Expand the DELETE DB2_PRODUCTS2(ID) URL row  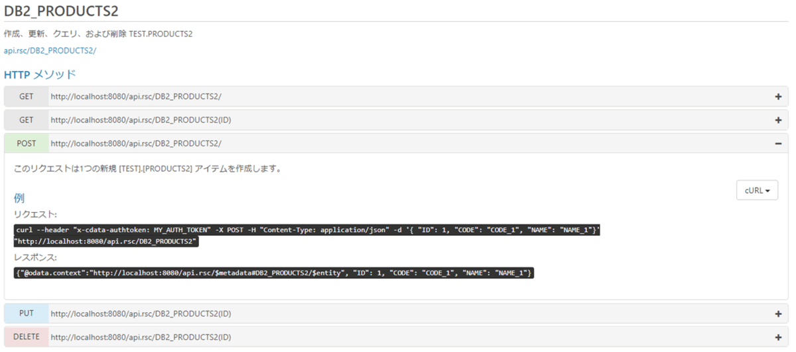[x=141, y=337]
